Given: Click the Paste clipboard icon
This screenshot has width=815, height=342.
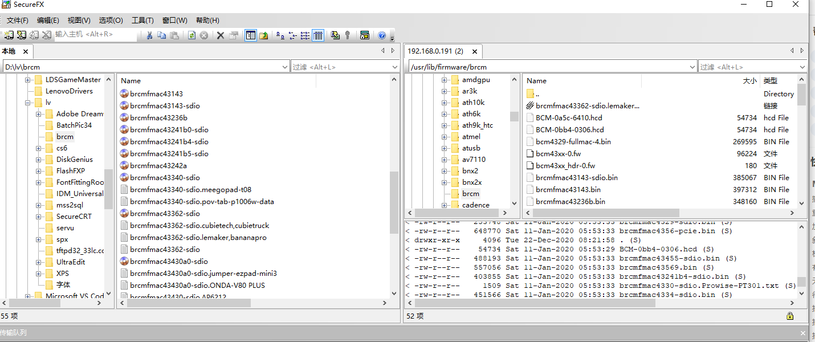Looking at the screenshot, I should point(174,35).
